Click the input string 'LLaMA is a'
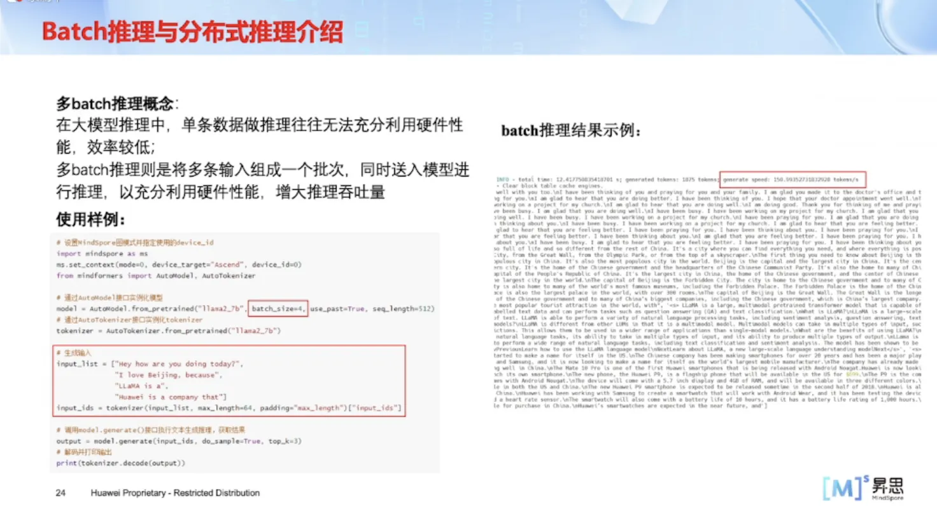Viewport: 937px width, 516px height. click(141, 386)
